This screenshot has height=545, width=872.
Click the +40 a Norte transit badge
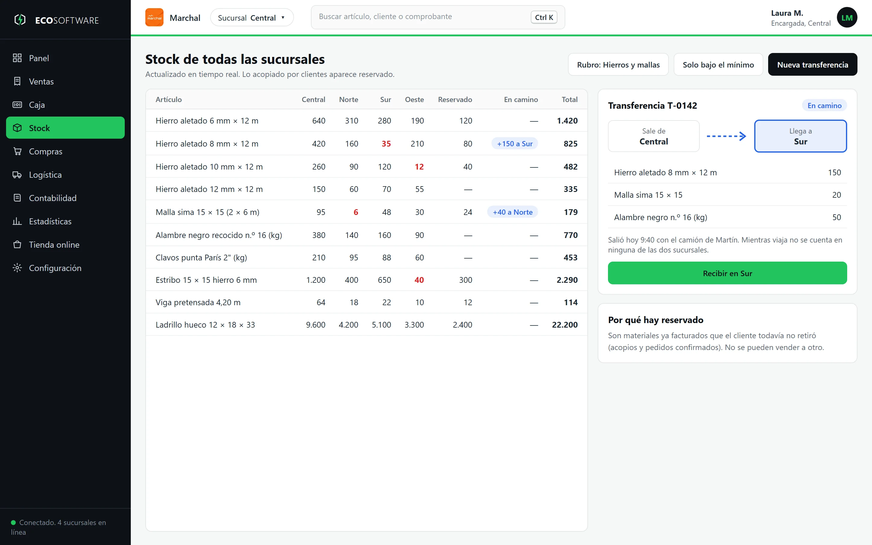[x=512, y=212]
